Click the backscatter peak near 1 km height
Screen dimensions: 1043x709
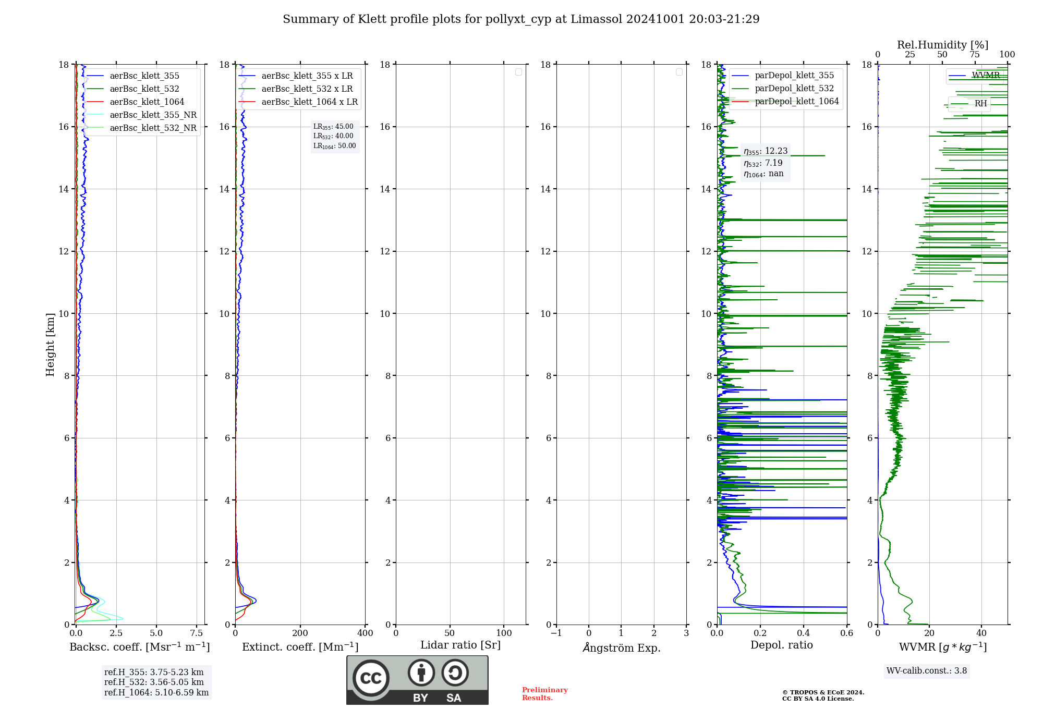click(97, 601)
